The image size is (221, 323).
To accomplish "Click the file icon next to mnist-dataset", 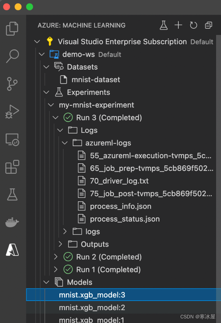I will pyautogui.click(x=64, y=79).
